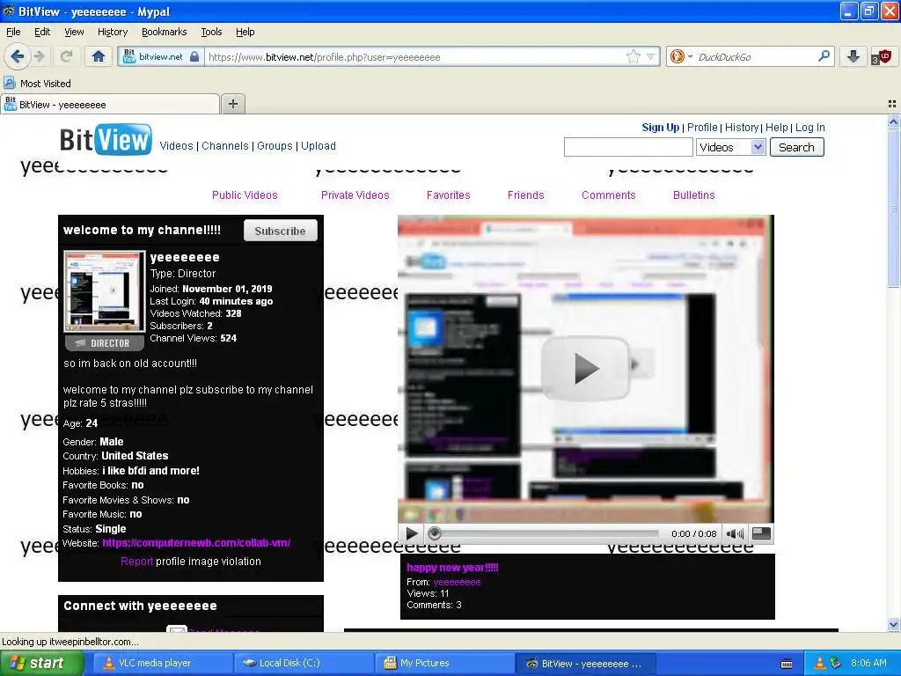Click the padlock site security icon

pos(194,56)
